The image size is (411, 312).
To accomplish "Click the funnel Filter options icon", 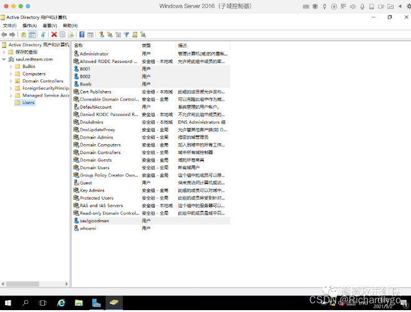I will pos(127,34).
